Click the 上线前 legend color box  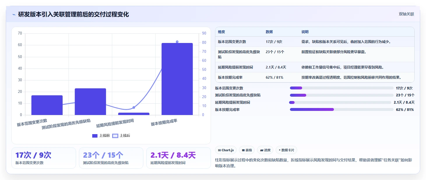point(95,136)
